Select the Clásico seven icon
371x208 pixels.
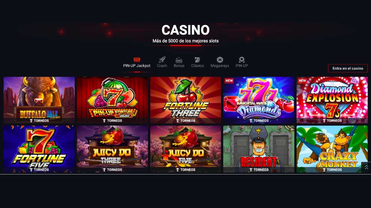pyautogui.click(x=197, y=60)
